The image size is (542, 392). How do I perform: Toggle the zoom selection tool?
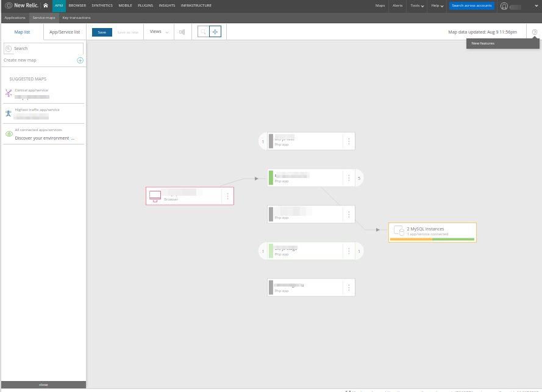tap(202, 31)
